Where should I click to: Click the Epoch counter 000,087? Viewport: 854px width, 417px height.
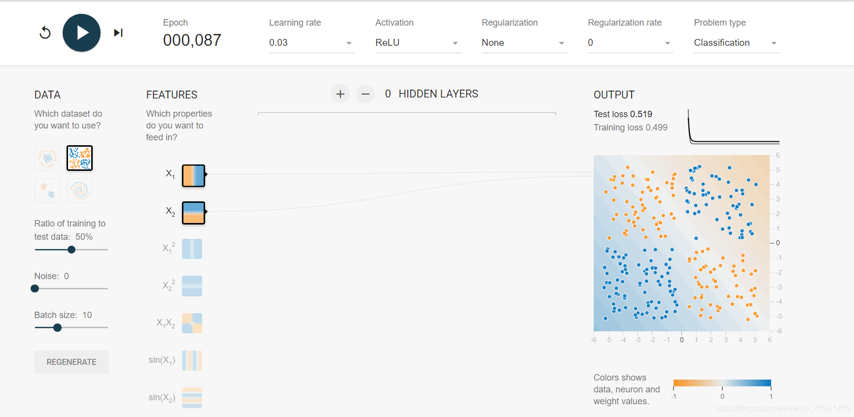(192, 40)
